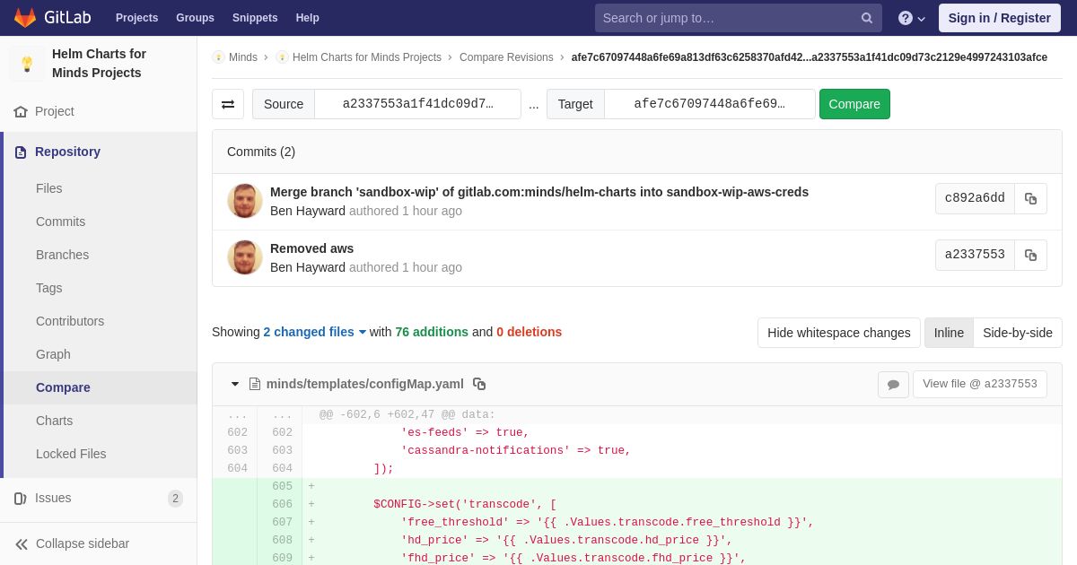This screenshot has height=565, width=1077.
Task: Click View file @ a2337553 button
Action: [x=980, y=384]
